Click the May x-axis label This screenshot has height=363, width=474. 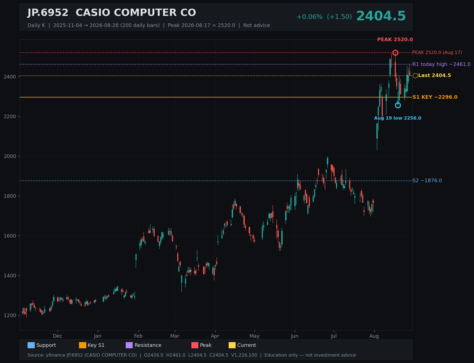pyautogui.click(x=255, y=336)
